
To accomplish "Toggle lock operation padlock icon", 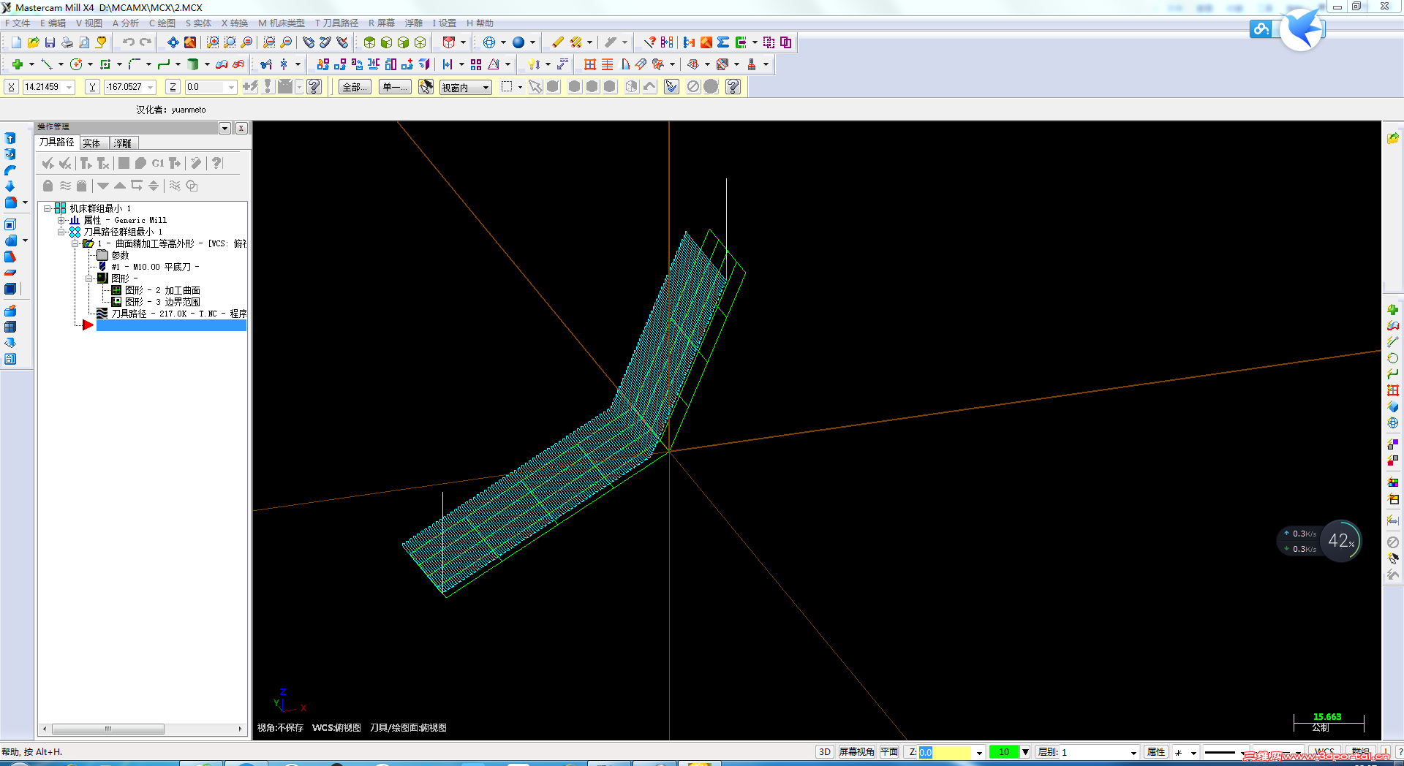I will click(x=48, y=186).
